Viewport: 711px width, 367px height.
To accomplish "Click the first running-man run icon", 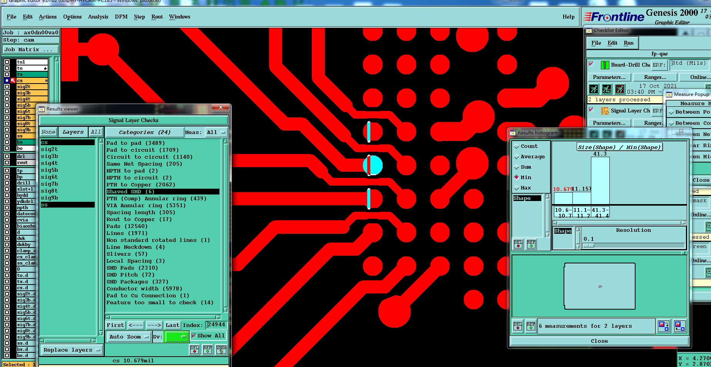I will 594,89.
